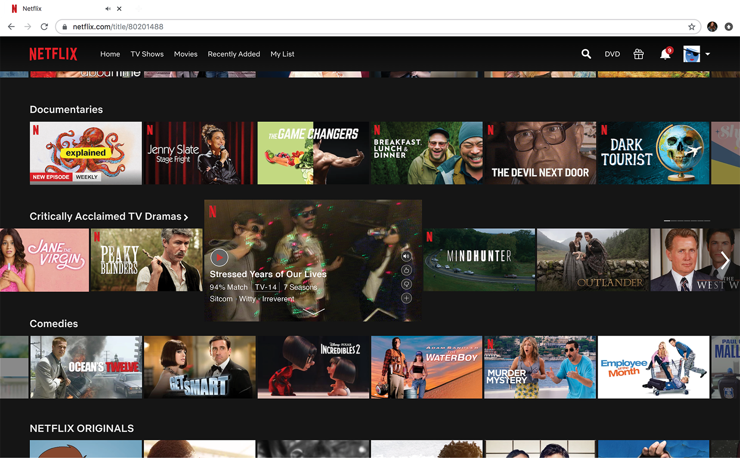Open Breakfast, Lunch & Dinner thumbnail
This screenshot has width=740, height=458.
(x=426, y=153)
